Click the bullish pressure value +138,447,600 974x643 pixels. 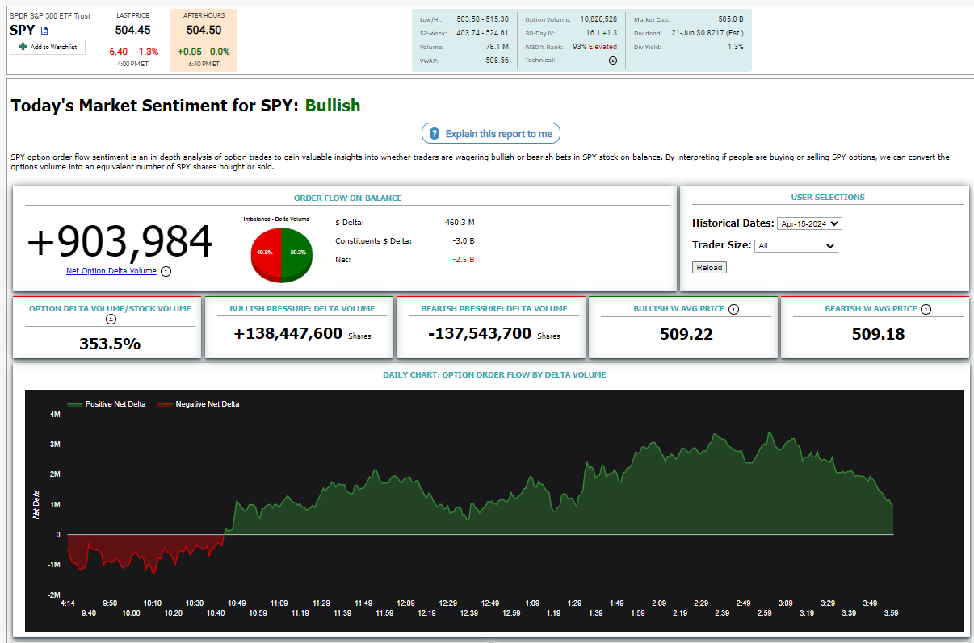pyautogui.click(x=288, y=333)
